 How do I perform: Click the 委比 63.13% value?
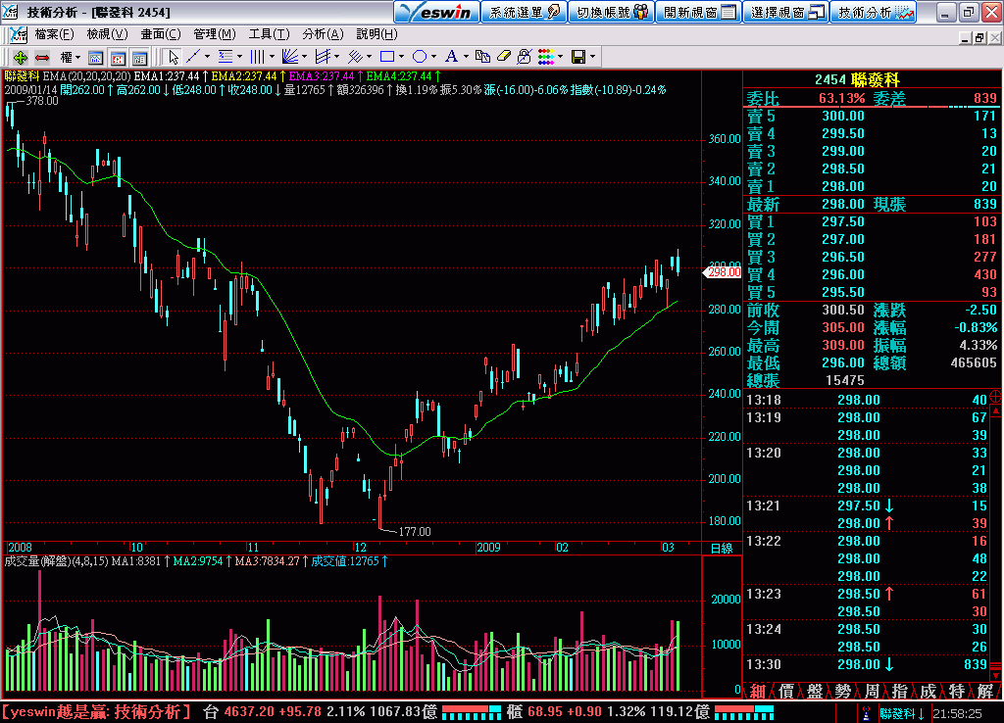842,99
